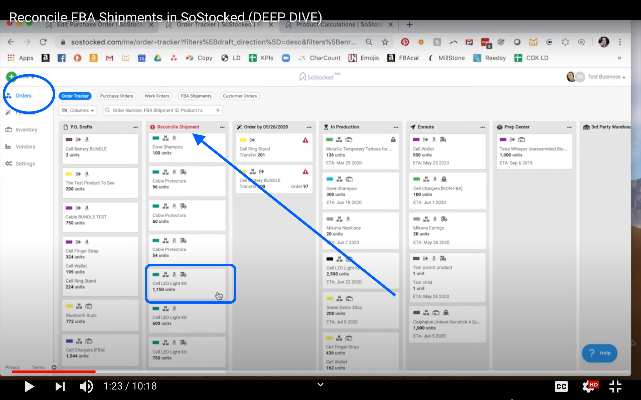Screen dimensions: 641x400
Task: Toggle closed captions on
Action: coord(561,386)
